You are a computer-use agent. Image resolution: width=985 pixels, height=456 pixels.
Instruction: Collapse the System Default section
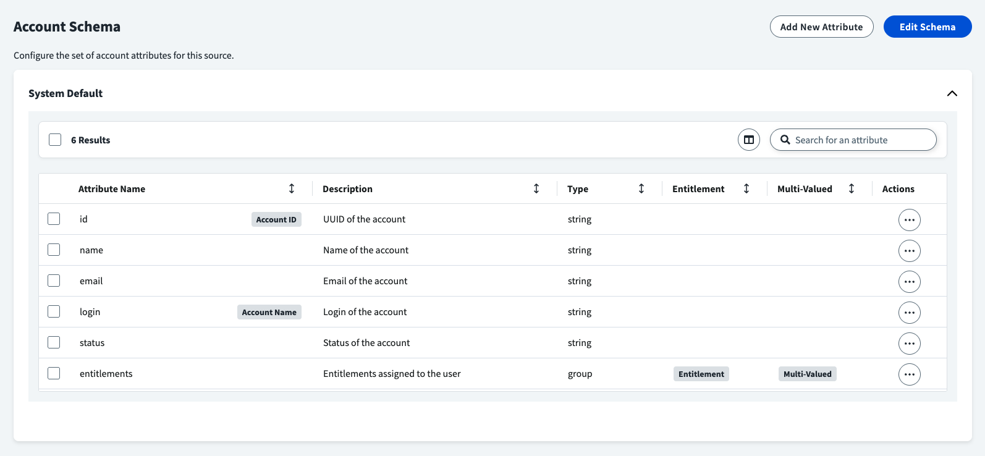pyautogui.click(x=952, y=93)
